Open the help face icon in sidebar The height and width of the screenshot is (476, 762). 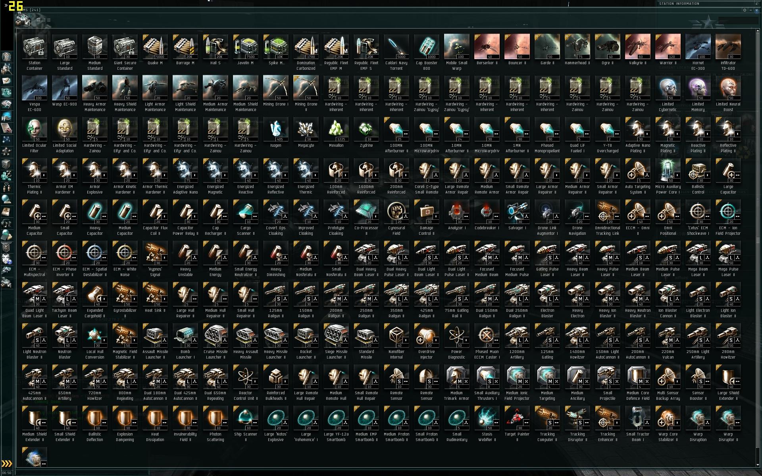coord(6,259)
